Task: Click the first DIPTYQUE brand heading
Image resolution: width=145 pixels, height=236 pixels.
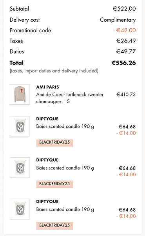Action: pos(47,119)
